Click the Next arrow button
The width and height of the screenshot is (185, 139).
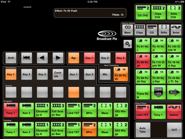[x=174, y=92]
